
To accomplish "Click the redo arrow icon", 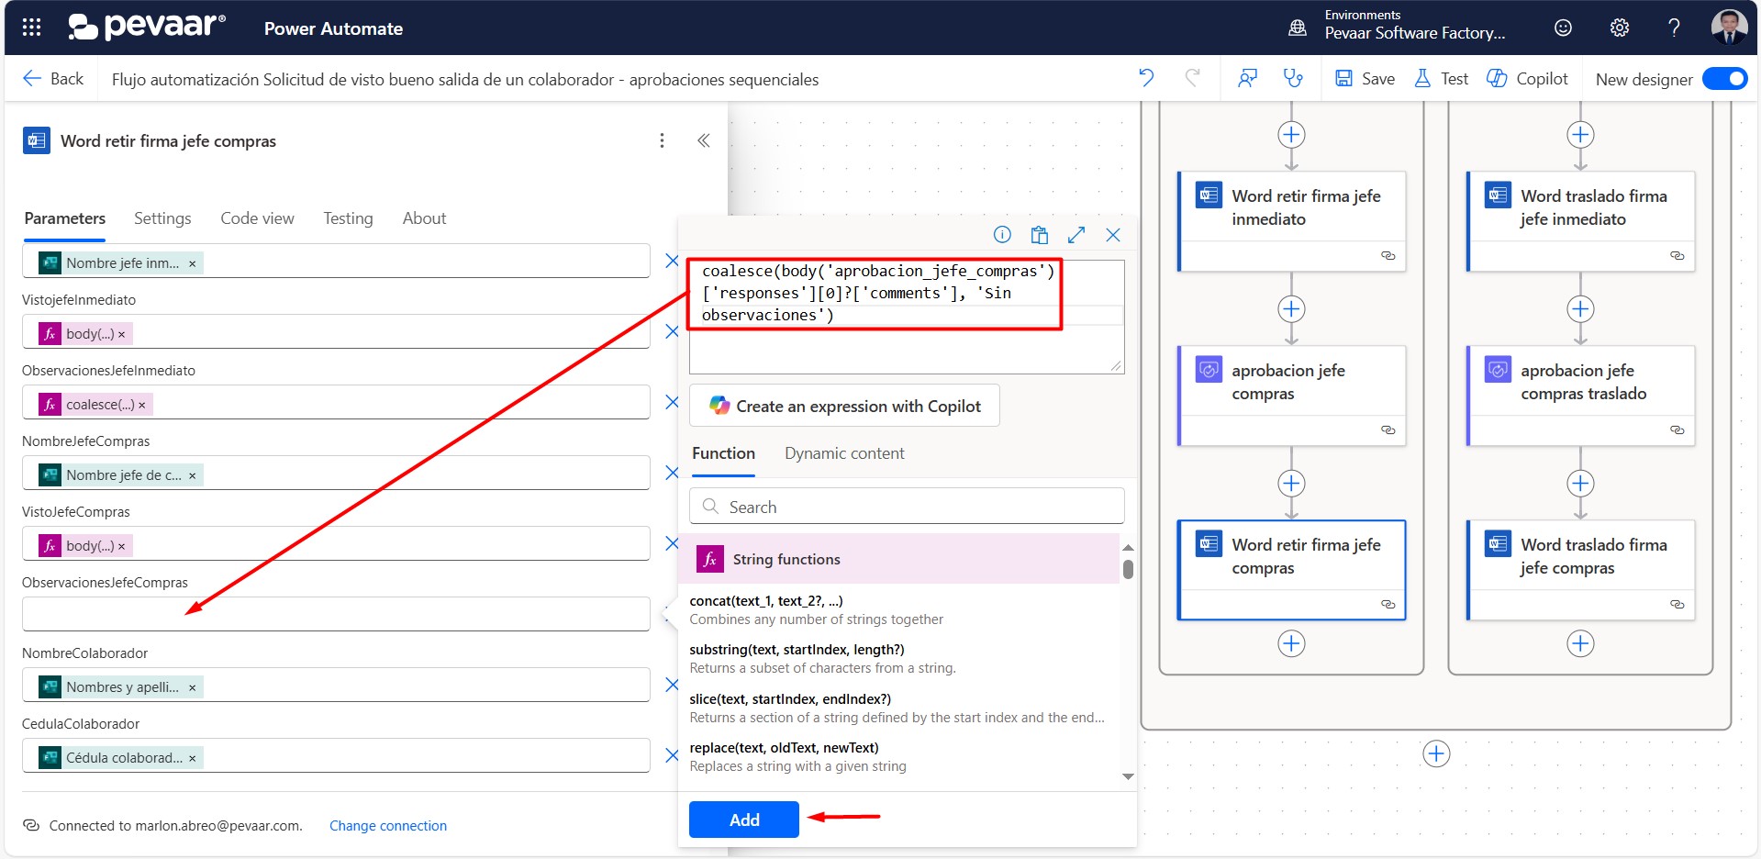I will click(x=1192, y=78).
